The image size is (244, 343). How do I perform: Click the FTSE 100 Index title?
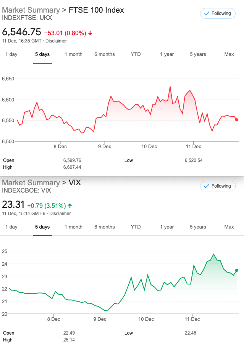(x=96, y=10)
